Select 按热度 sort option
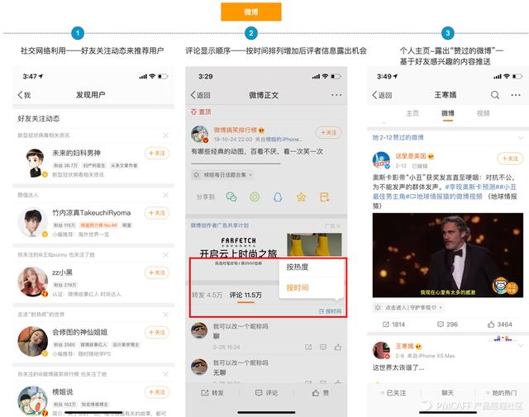 (312, 268)
